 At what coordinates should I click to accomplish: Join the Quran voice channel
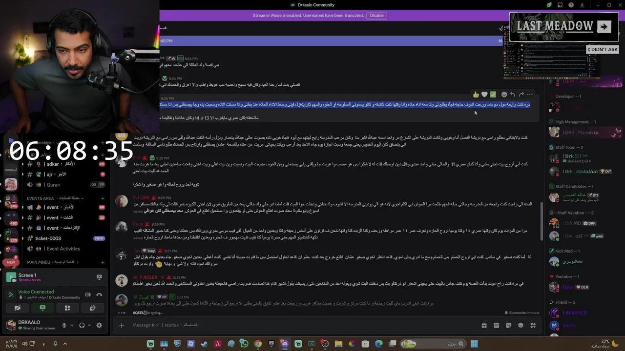coord(66,185)
